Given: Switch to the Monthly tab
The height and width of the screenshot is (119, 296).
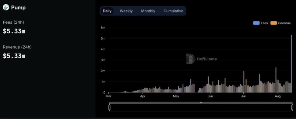Looking at the screenshot, I should click(x=148, y=11).
